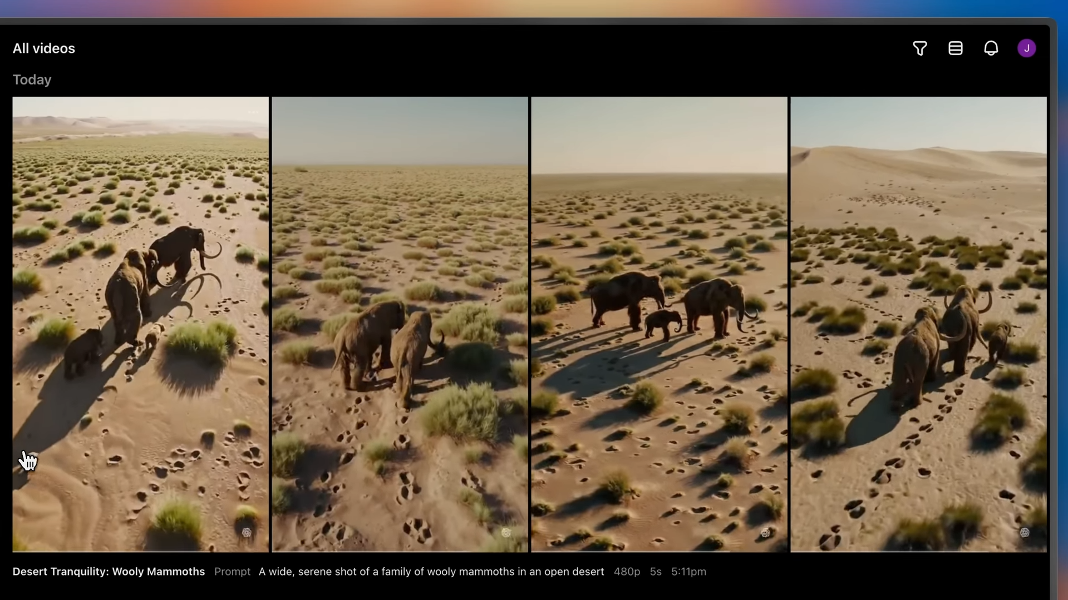Open the purple J profile avatar
This screenshot has height=600, width=1068.
[1026, 48]
